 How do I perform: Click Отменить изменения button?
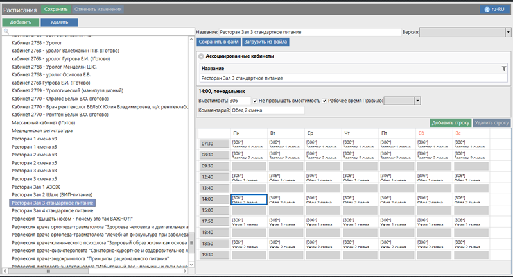coord(98,10)
